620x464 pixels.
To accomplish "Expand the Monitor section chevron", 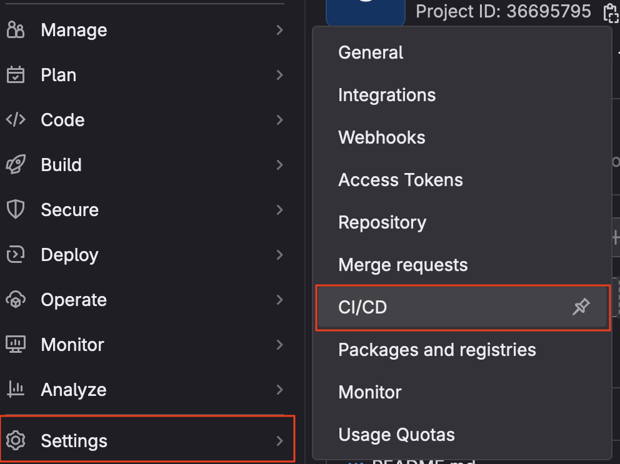I will coord(279,345).
